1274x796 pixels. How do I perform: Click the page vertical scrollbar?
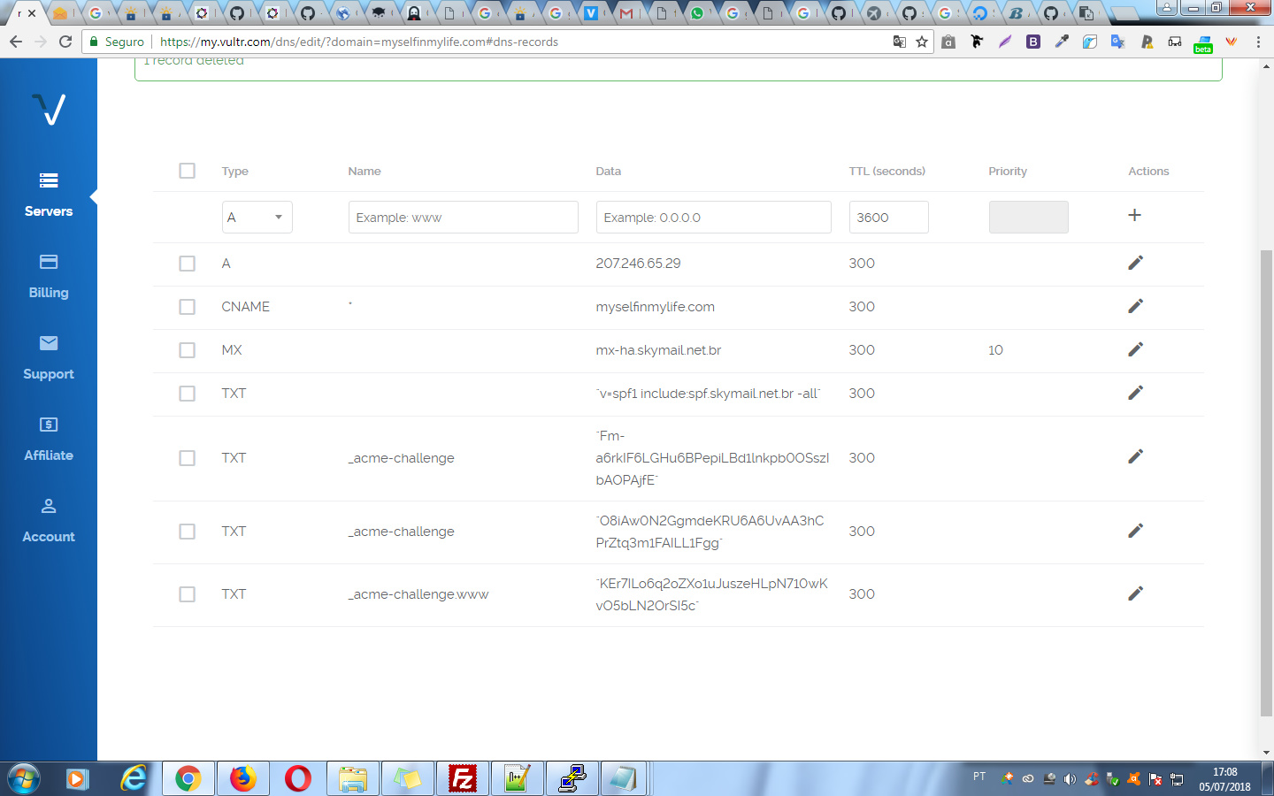pos(1266,483)
